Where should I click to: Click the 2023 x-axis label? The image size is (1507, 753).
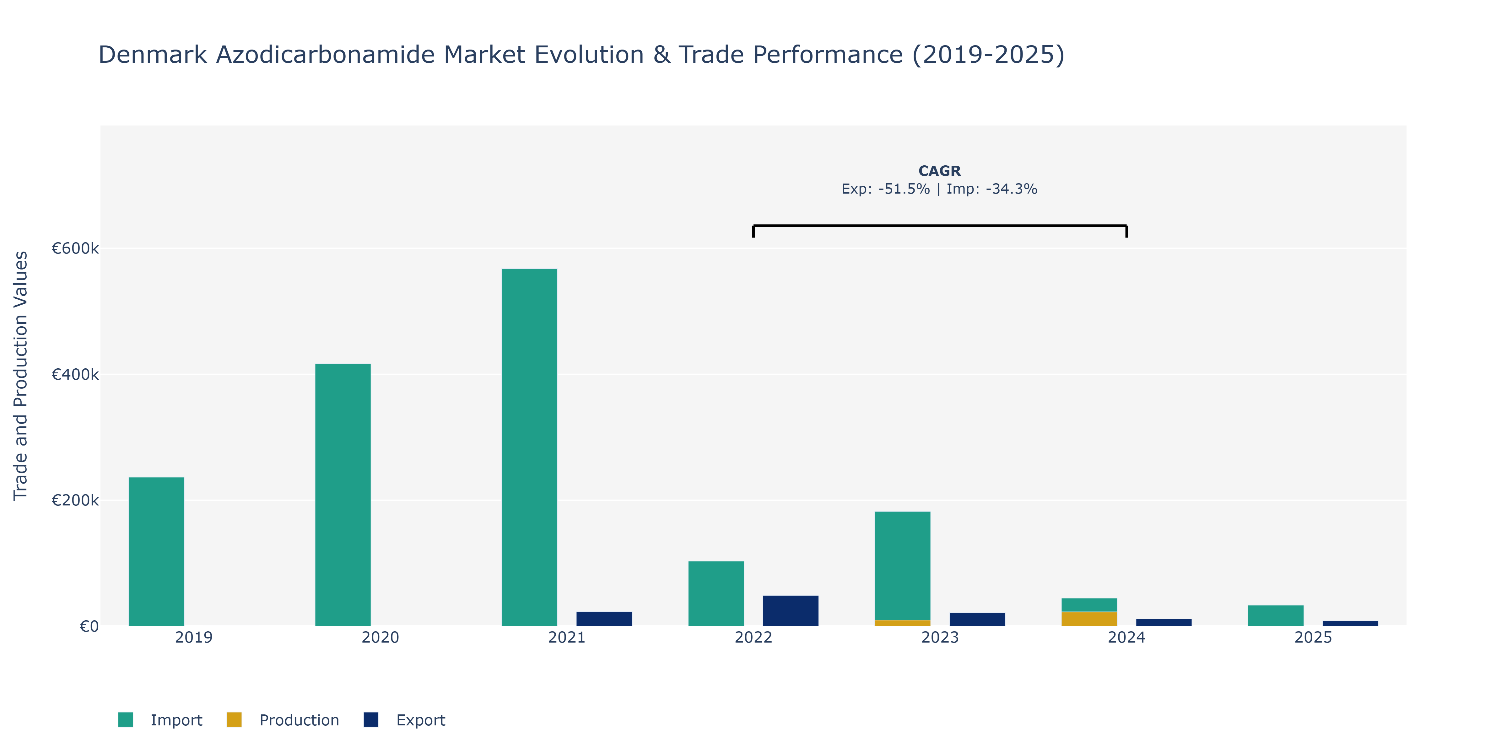[940, 637]
